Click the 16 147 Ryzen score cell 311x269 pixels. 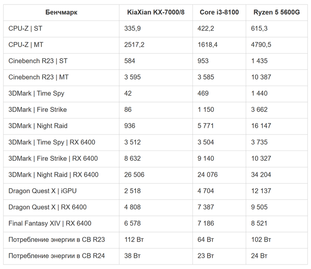tap(261, 126)
